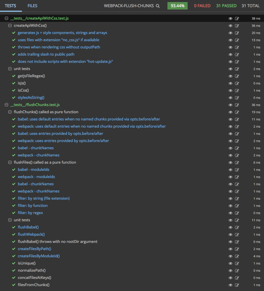The height and width of the screenshot is (291, 264).
Task: Click edit icon for createFilesByPath() row
Action: (x=237, y=249)
